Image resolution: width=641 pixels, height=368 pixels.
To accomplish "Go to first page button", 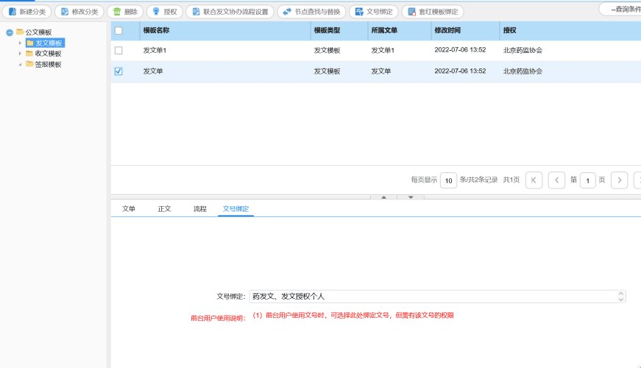I will click(534, 180).
